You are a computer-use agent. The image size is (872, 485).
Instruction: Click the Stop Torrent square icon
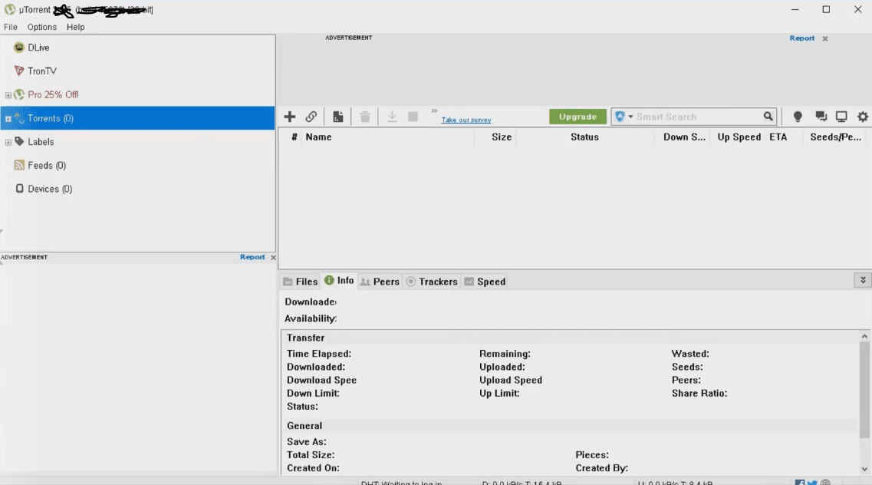(413, 117)
